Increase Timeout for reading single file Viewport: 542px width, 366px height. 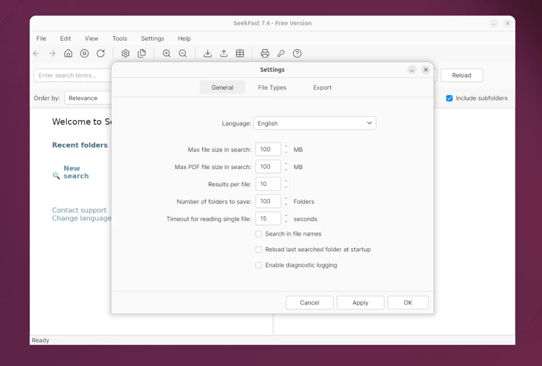click(x=286, y=215)
